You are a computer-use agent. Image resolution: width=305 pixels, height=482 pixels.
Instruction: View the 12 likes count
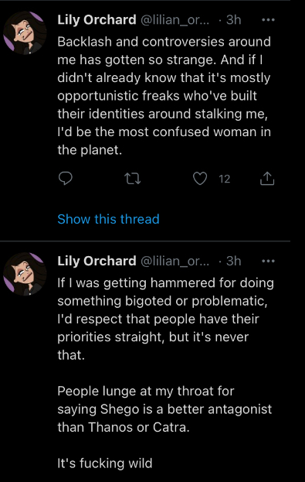point(224,179)
